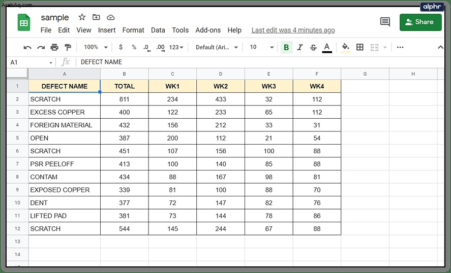Screen dimensions: 451x273
Task: Print the spreadsheet
Action: coord(54,47)
